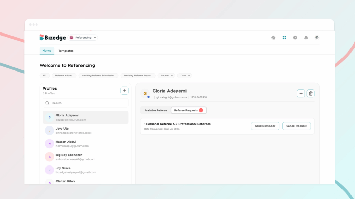The image size is (355, 199).
Task: Click phone number 12345678910
Action: [x=199, y=97]
